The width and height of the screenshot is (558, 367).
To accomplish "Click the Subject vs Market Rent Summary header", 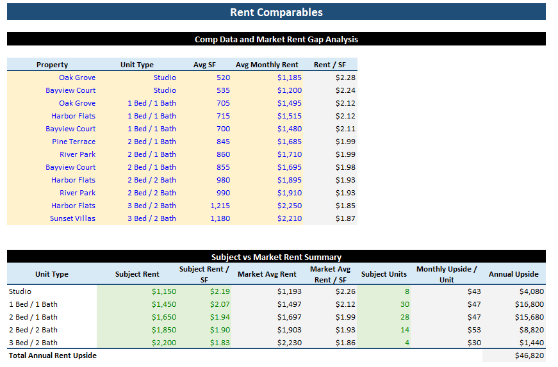I will [276, 257].
